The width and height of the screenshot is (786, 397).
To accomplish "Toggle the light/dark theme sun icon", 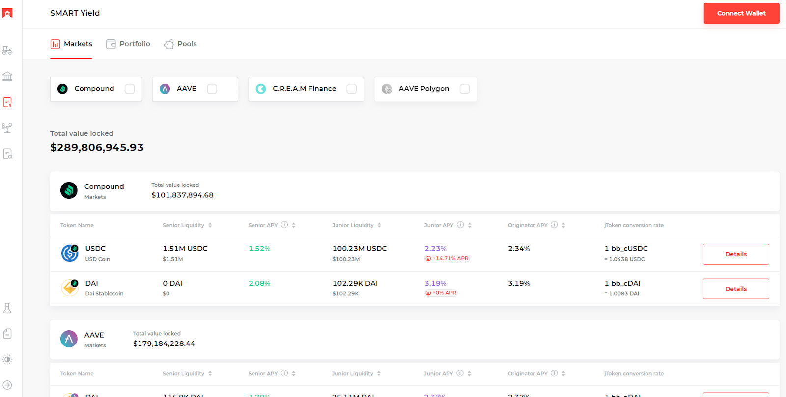I will (x=7, y=359).
